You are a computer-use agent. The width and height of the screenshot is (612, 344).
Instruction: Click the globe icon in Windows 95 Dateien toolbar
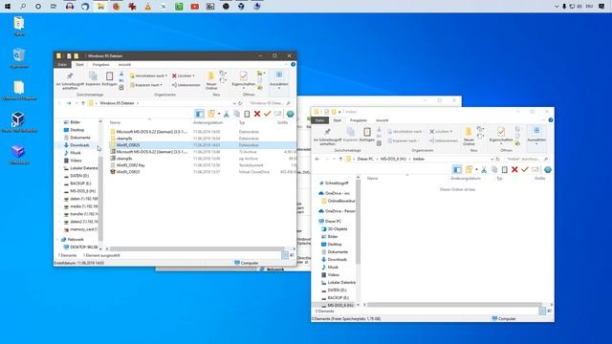[x=290, y=114]
